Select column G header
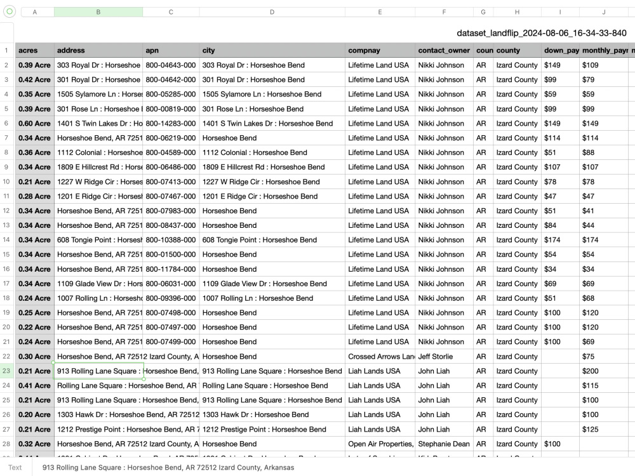The image size is (635, 476). [483, 12]
